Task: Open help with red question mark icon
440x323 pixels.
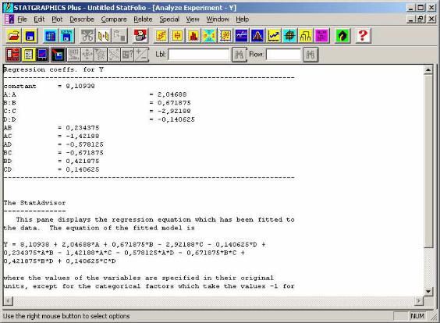Action: [x=363, y=36]
